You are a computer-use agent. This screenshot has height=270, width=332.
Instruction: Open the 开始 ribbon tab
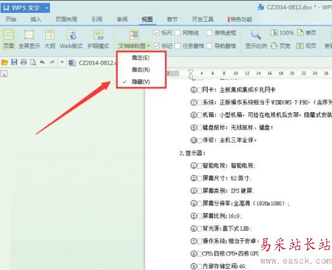click(x=10, y=19)
